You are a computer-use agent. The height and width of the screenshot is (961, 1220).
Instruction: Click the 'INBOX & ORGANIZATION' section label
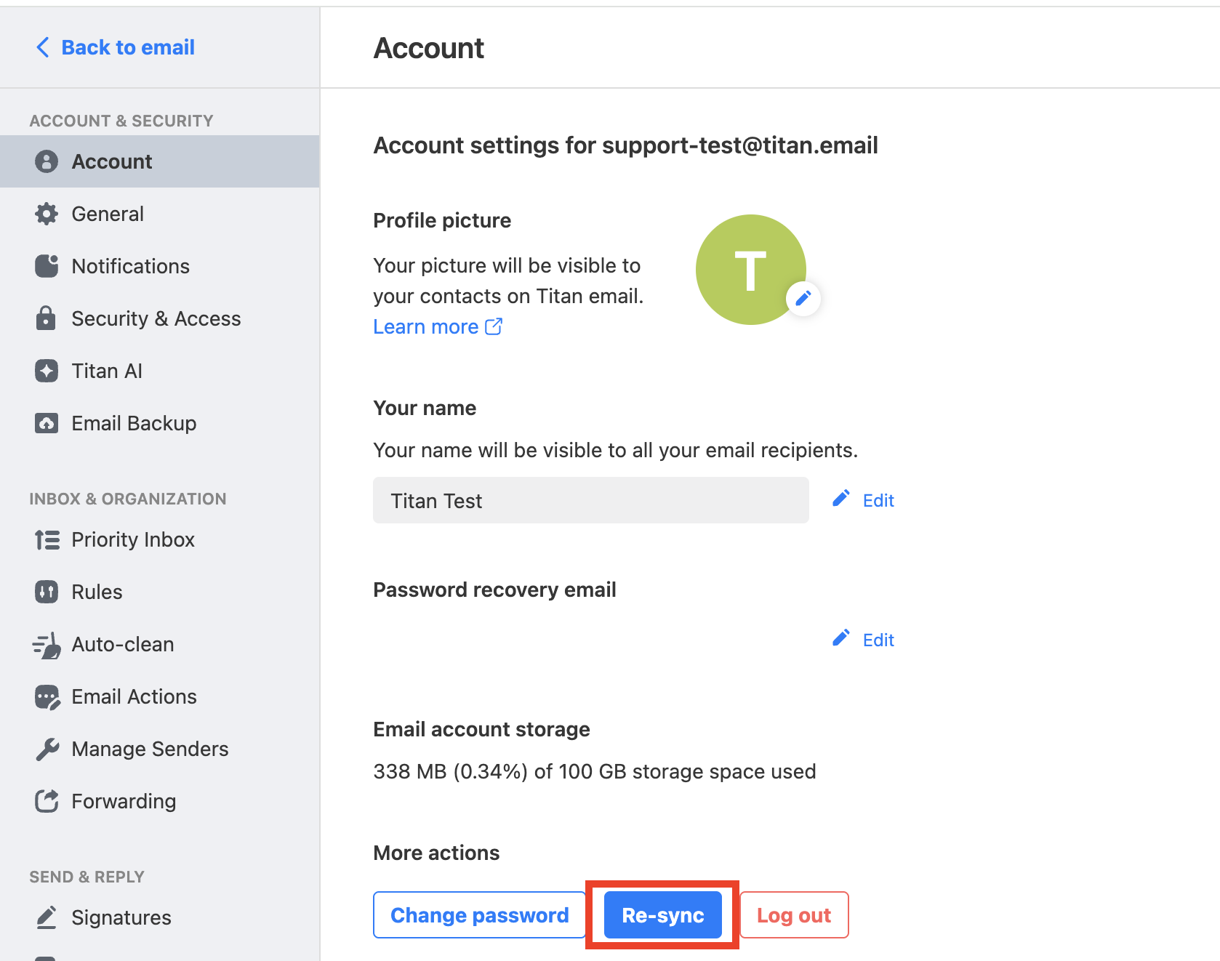(128, 499)
